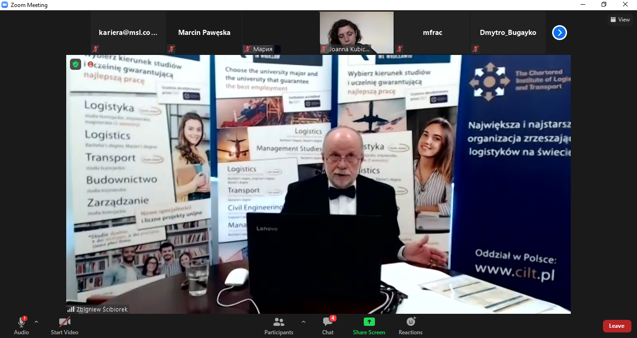The width and height of the screenshot is (637, 338).
Task: Click the green encryption shield icon
Action: [76, 64]
